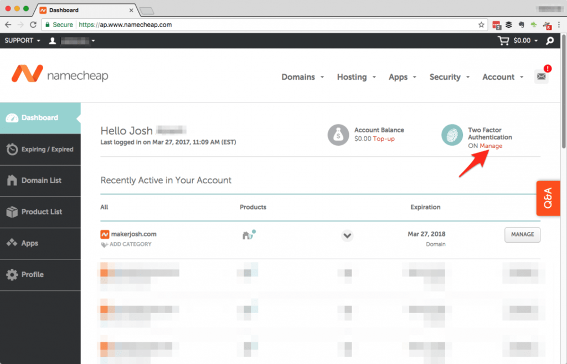The height and width of the screenshot is (364, 567).
Task: Click the user profile silhouette icon
Action: coord(53,40)
